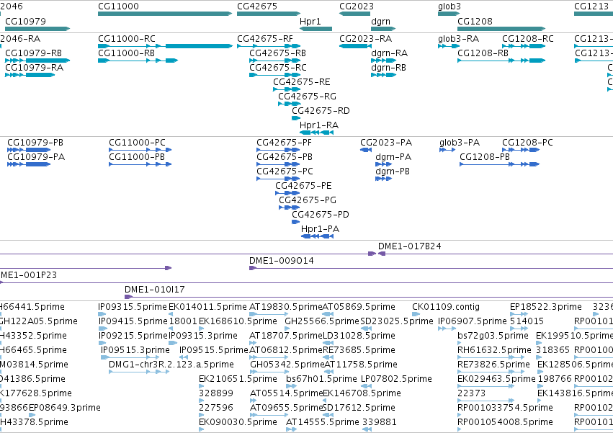Select the CG10979-PB protein label
613x433 pixels.
[x=35, y=143]
